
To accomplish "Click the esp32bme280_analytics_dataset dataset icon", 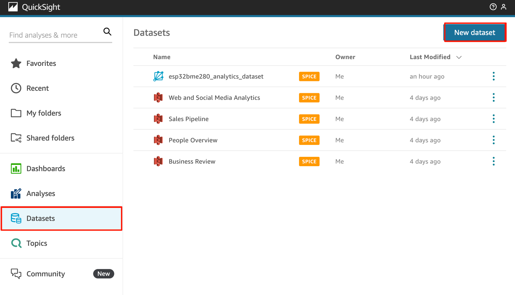I will (x=158, y=76).
